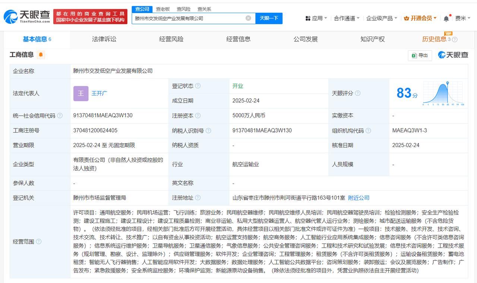Click the help icon next to 登记状态
The image size is (477, 283).
pyautogui.click(x=198, y=86)
